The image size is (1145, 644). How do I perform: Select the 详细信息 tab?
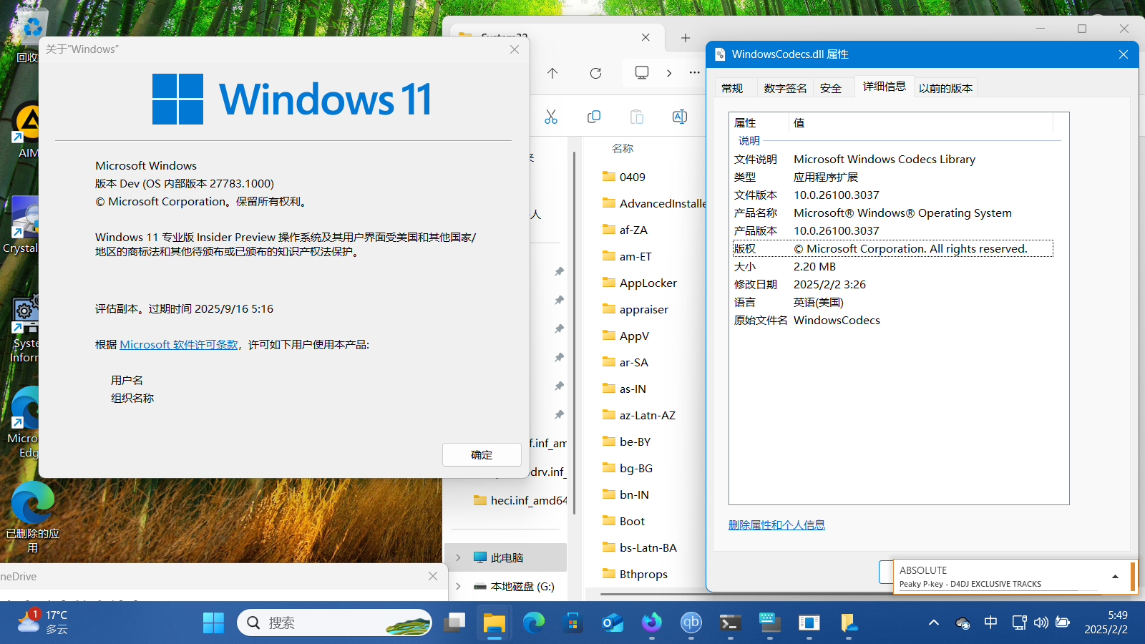(x=884, y=87)
